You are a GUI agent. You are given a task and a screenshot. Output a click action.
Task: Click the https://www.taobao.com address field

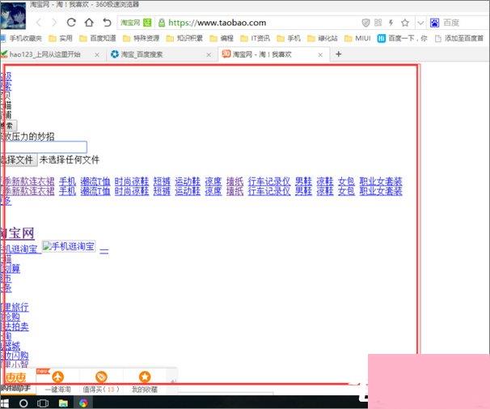(x=218, y=23)
